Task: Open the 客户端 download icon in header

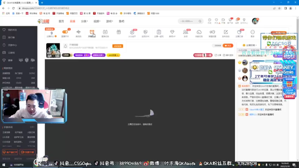Action: coord(230,20)
